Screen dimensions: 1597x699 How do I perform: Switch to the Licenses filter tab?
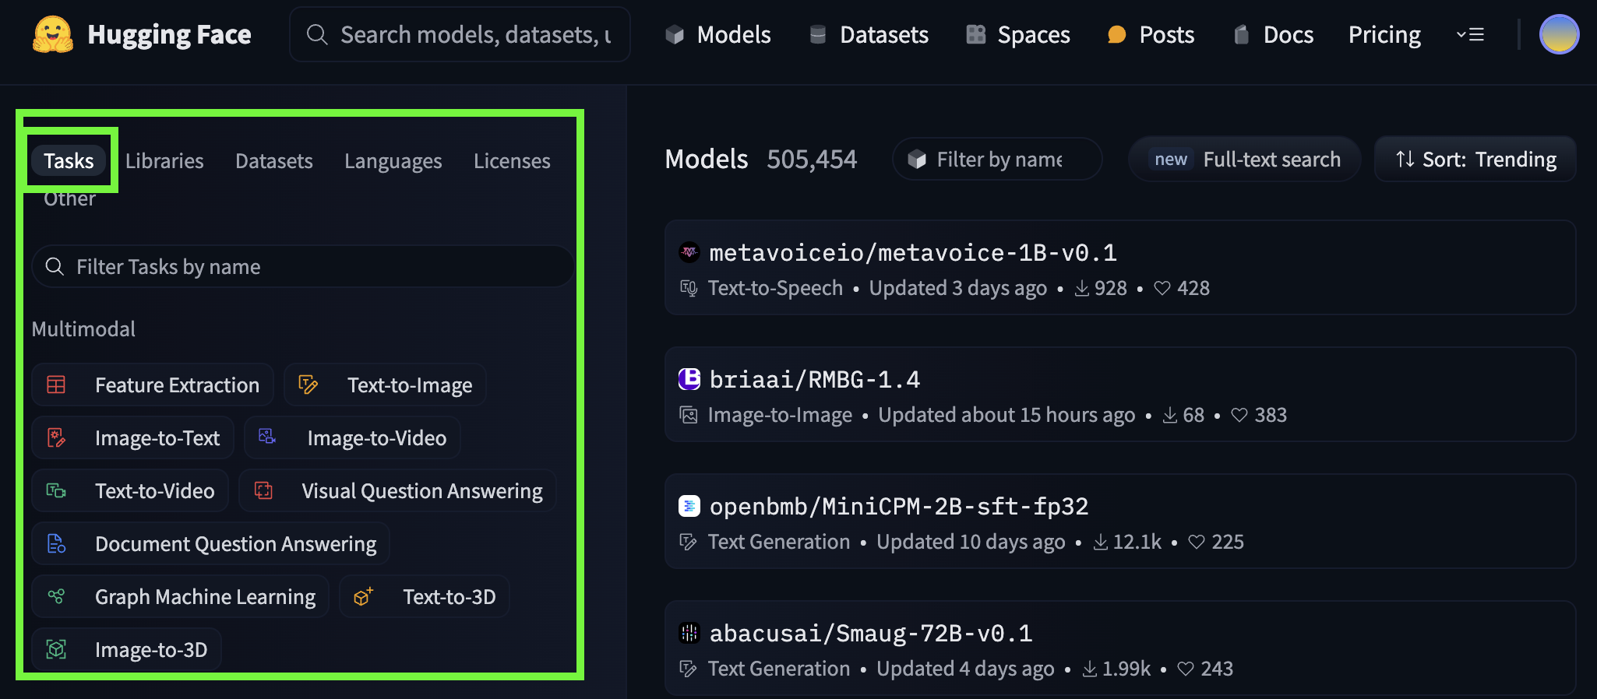[x=512, y=160]
